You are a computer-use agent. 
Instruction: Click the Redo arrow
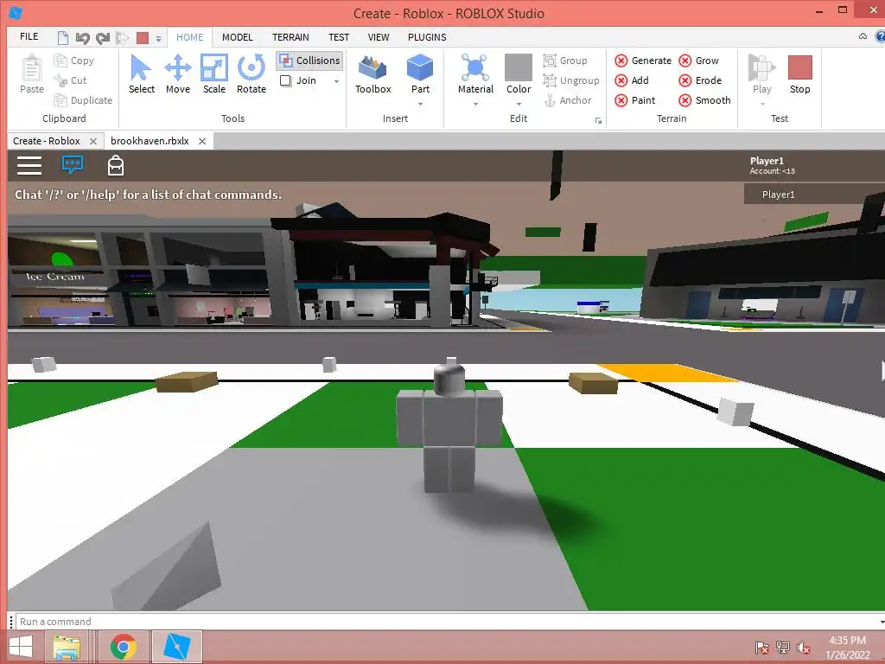click(x=103, y=38)
